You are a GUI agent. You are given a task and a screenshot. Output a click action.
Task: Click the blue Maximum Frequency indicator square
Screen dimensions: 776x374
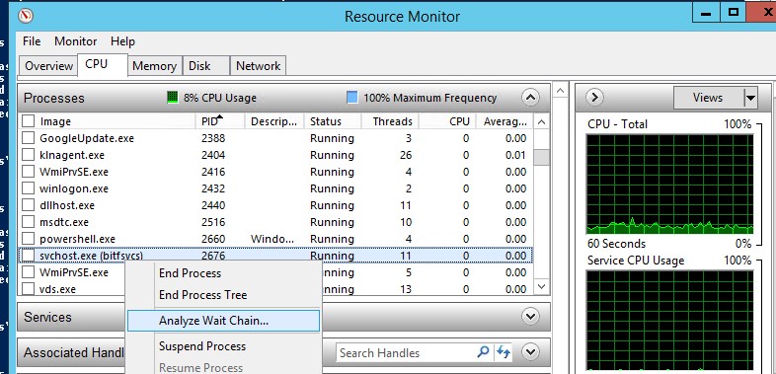tap(351, 98)
